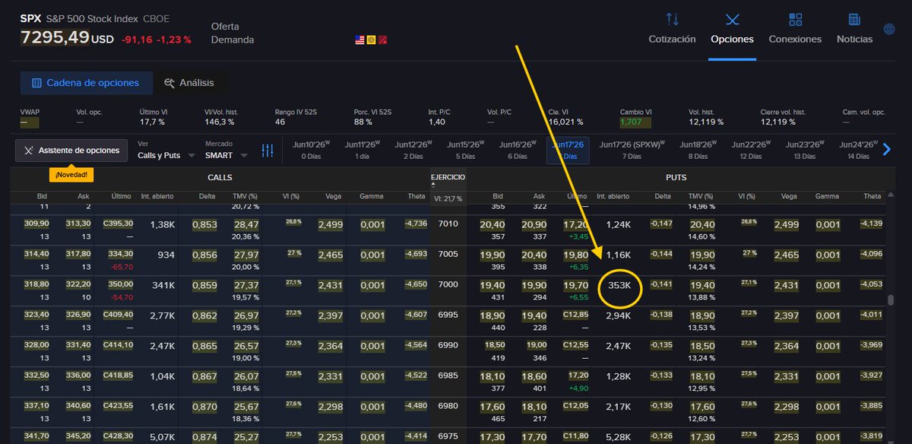
Task: Switch to the Análisis tab
Action: point(189,83)
